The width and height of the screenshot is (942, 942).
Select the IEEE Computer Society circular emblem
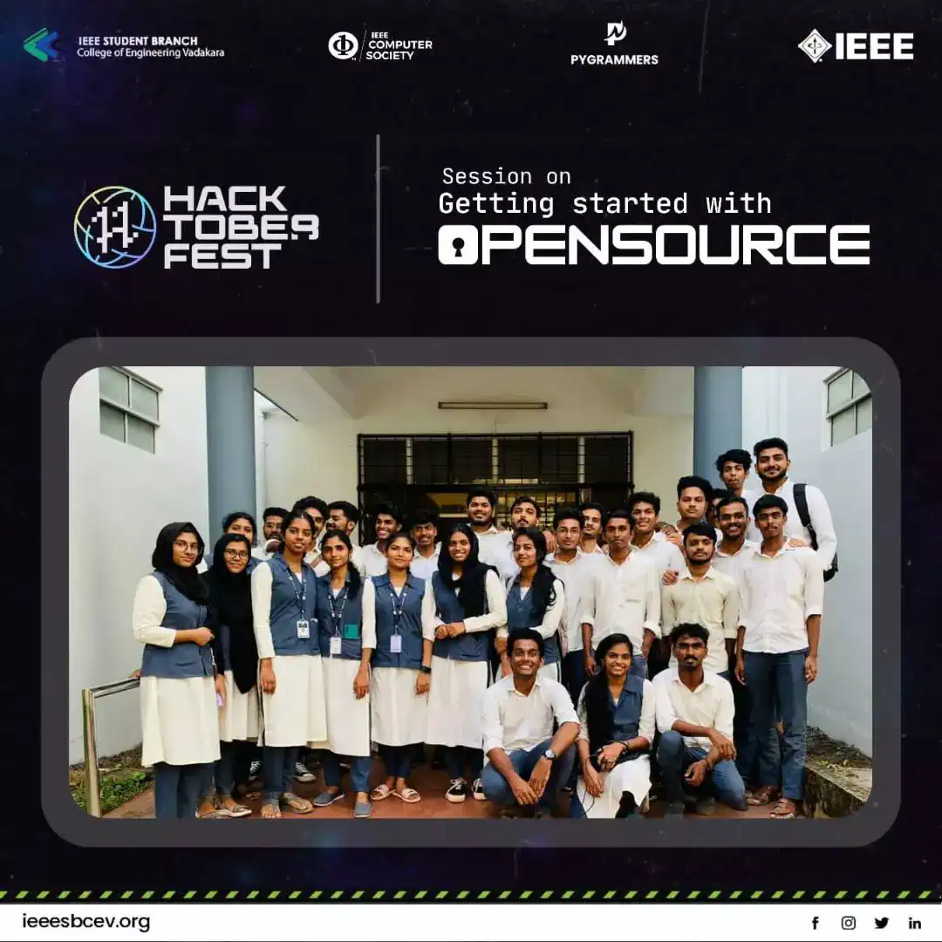coord(343,45)
